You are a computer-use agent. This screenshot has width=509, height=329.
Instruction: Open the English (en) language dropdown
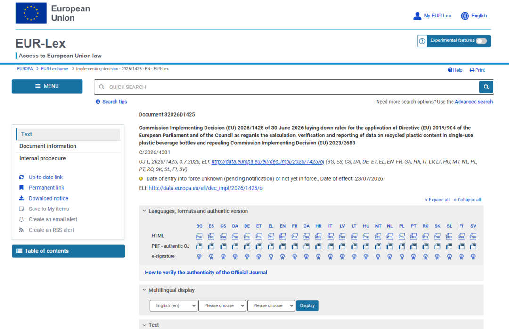click(x=173, y=305)
